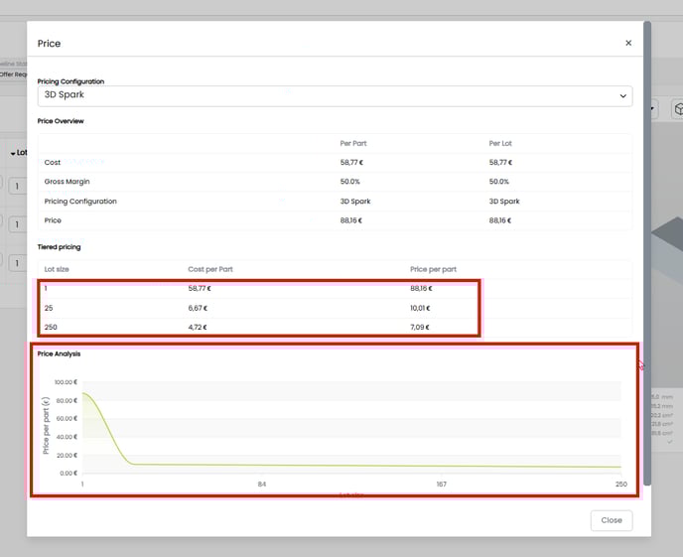This screenshot has height=557, width=683.
Task: Switch to the Offer Req tab in background
Action: 13,74
